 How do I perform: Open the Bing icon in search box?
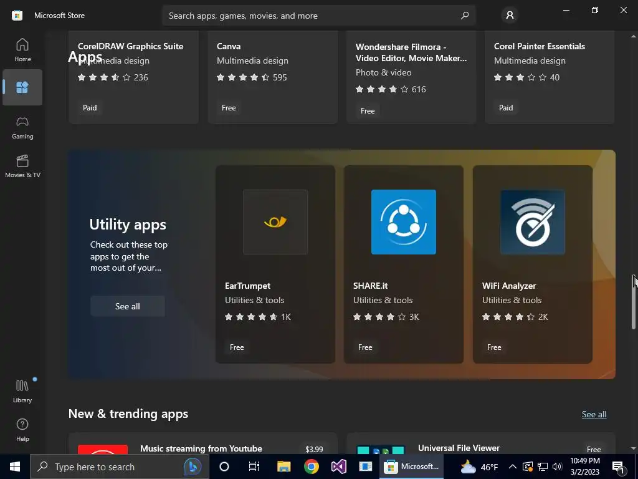coord(193,467)
